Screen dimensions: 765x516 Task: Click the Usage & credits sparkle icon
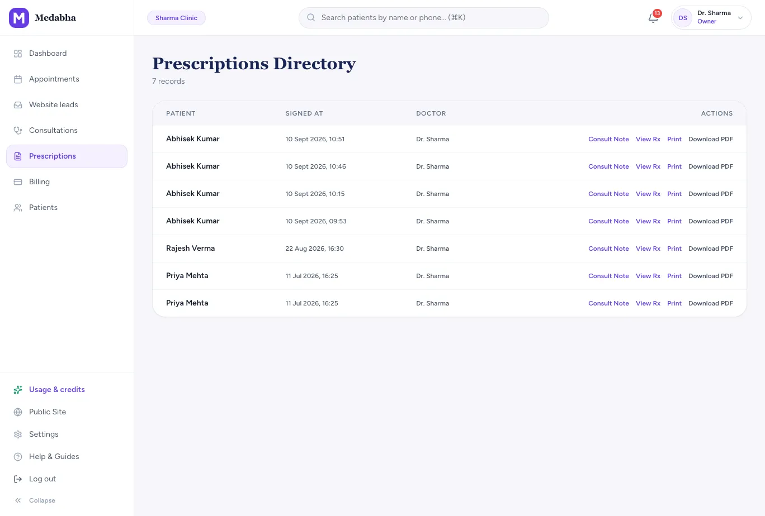click(x=18, y=390)
